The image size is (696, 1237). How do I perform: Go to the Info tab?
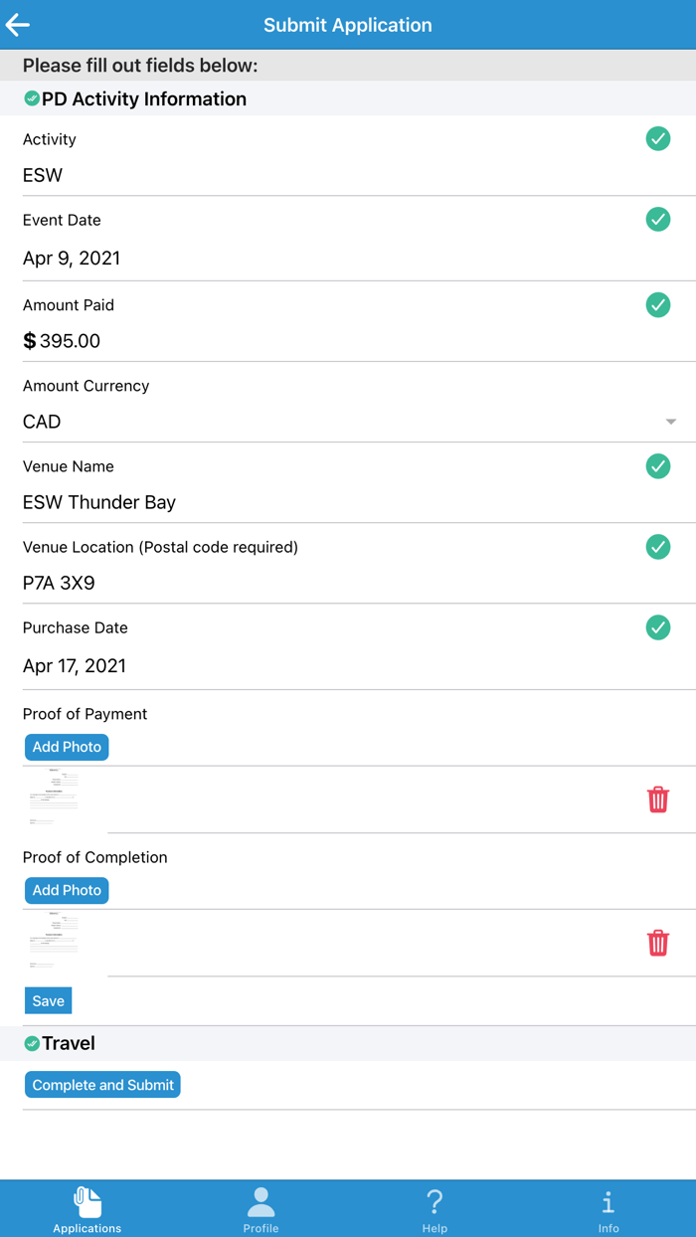coord(609,1209)
